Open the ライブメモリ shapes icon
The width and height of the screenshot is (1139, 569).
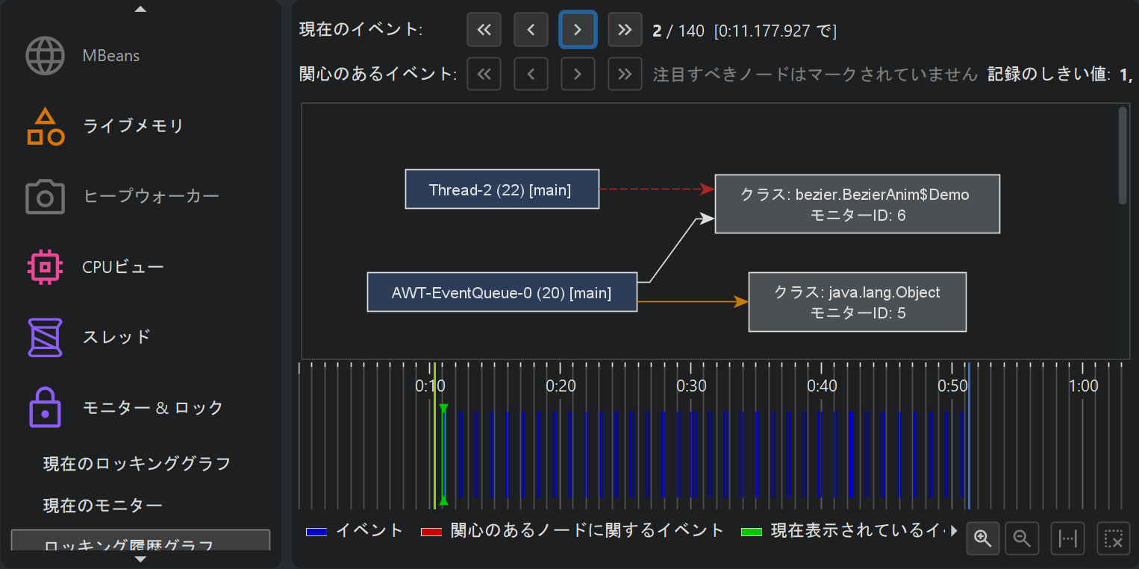[x=46, y=126]
